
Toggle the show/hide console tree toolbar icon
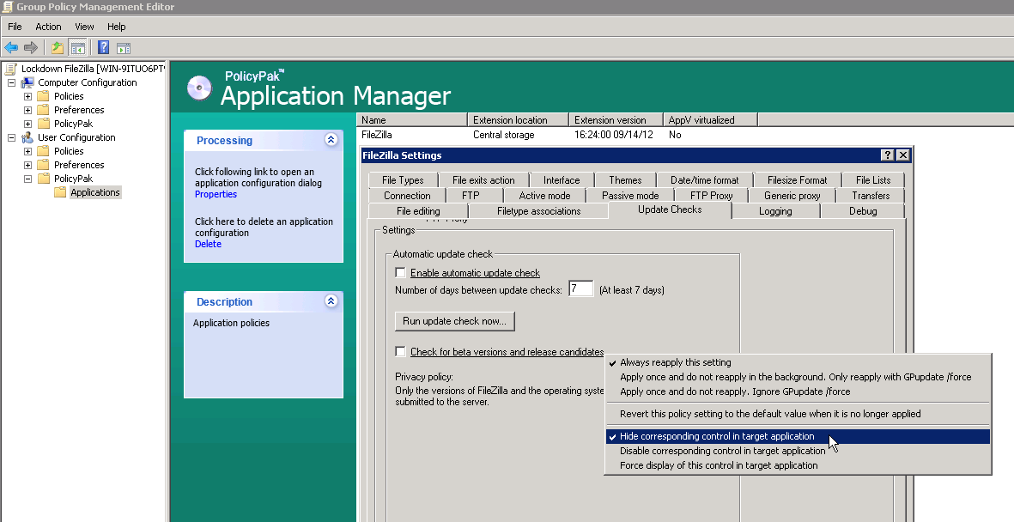[78, 48]
